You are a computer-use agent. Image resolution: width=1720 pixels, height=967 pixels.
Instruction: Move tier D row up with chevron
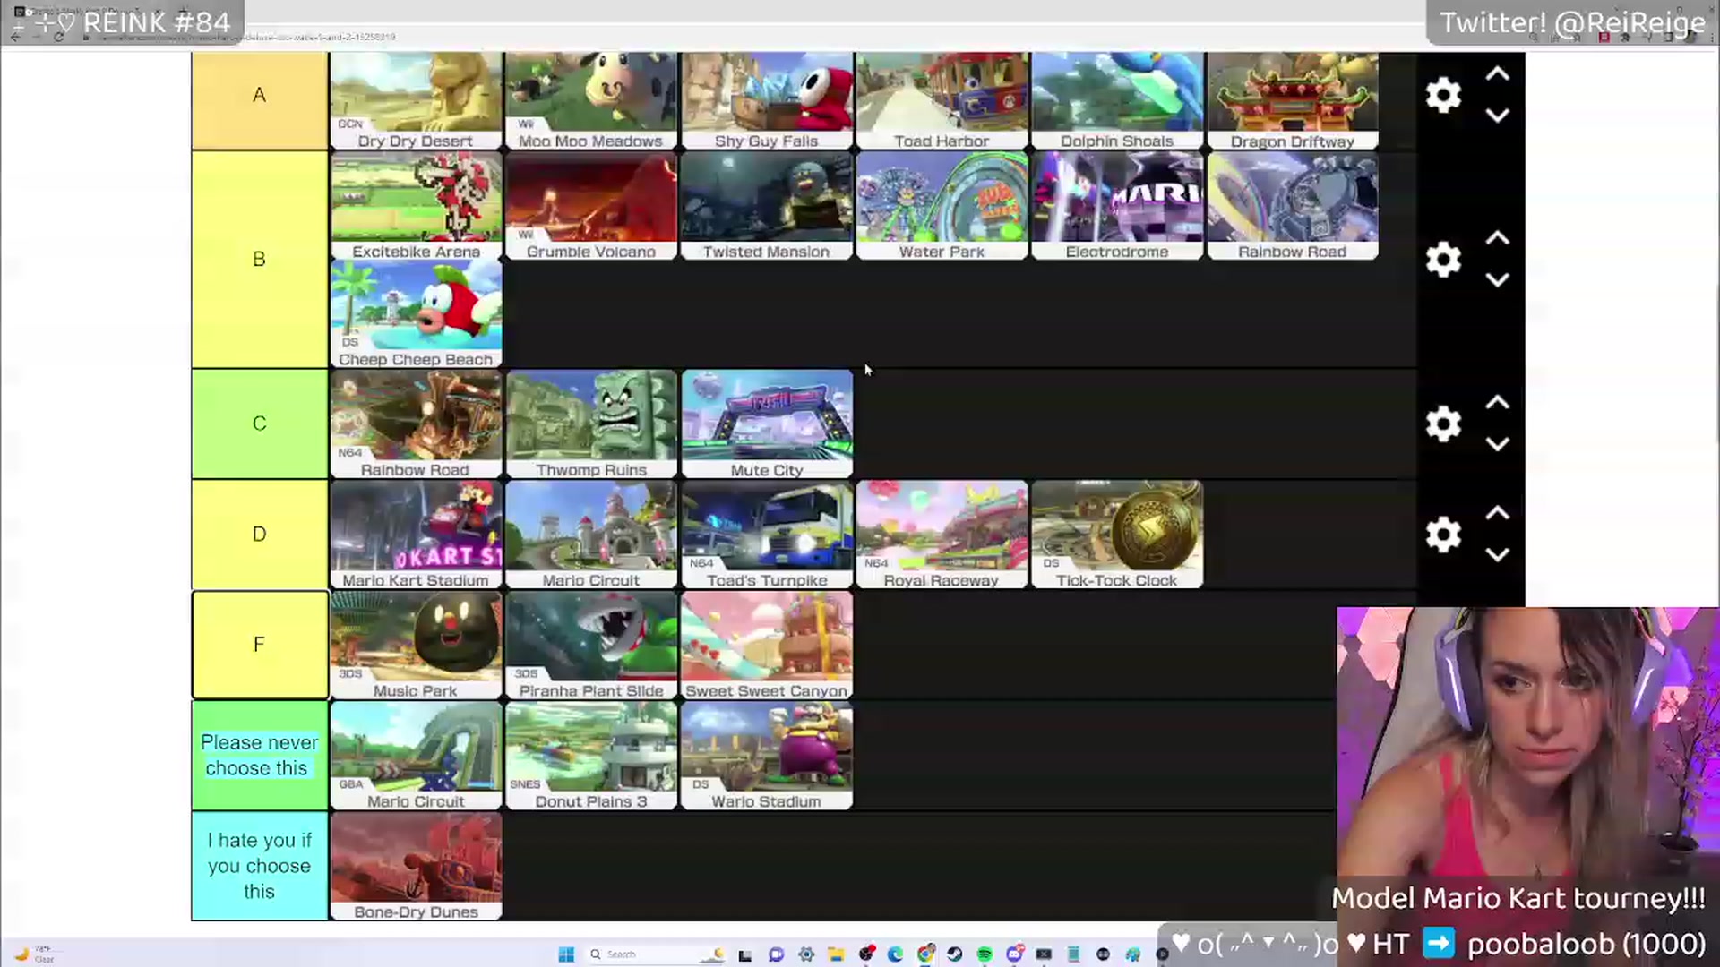[1498, 514]
